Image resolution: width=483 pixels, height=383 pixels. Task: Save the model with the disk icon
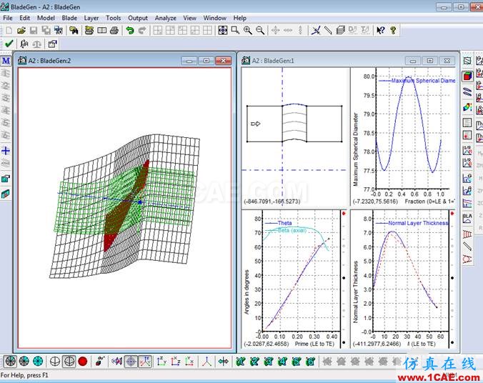click(34, 30)
